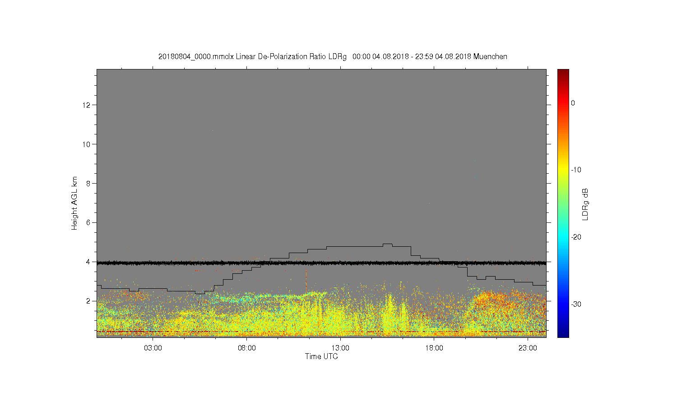Click the 'LDRg dB' colorbar label
Viewport: 677px width, 406px height.
[x=585, y=204]
